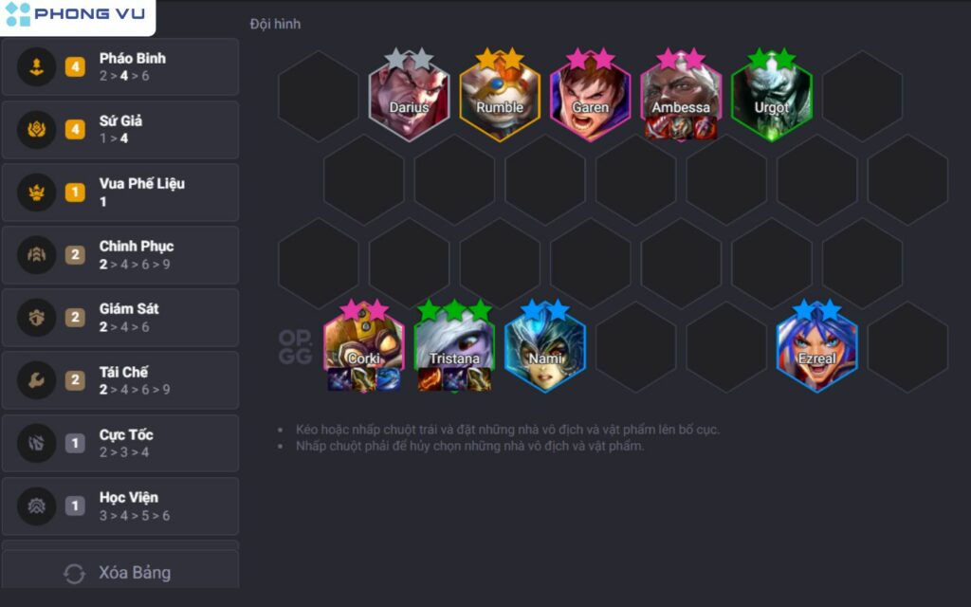
Task: Select the Garen champion hexagon
Action: pos(590,97)
